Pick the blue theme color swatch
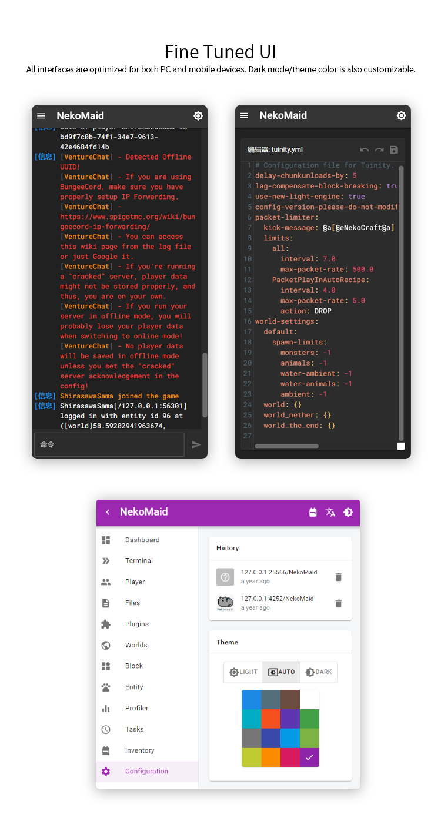This screenshot has width=441, height=824. coord(251,699)
